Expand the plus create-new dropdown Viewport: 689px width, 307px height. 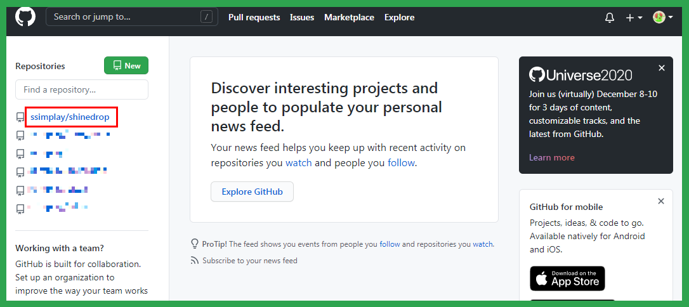[x=634, y=18]
